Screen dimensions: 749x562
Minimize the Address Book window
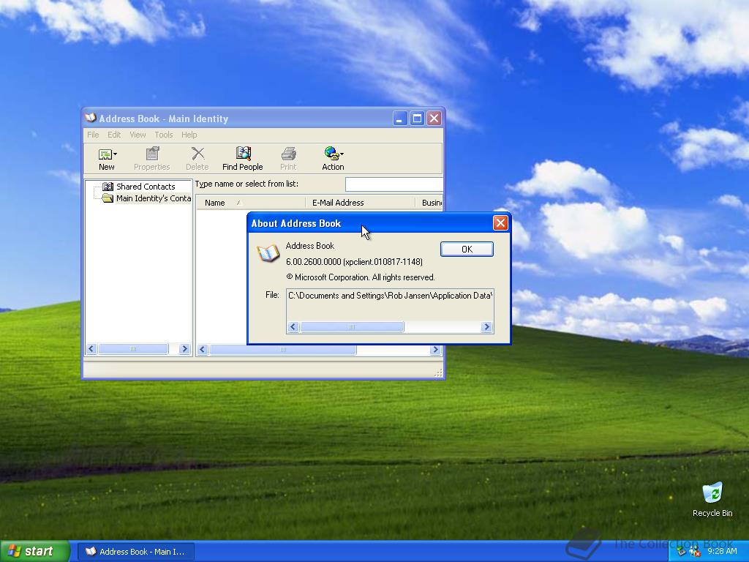tap(400, 118)
